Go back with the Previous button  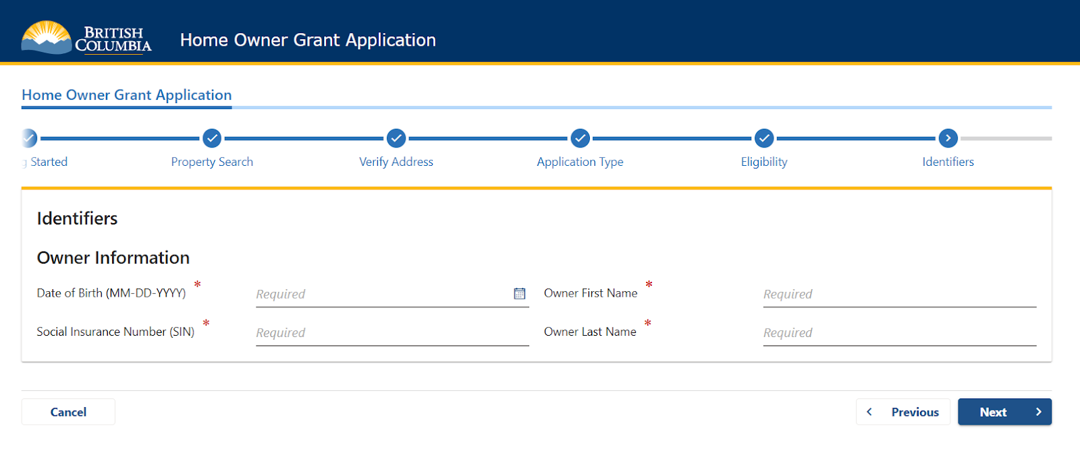[x=903, y=412]
